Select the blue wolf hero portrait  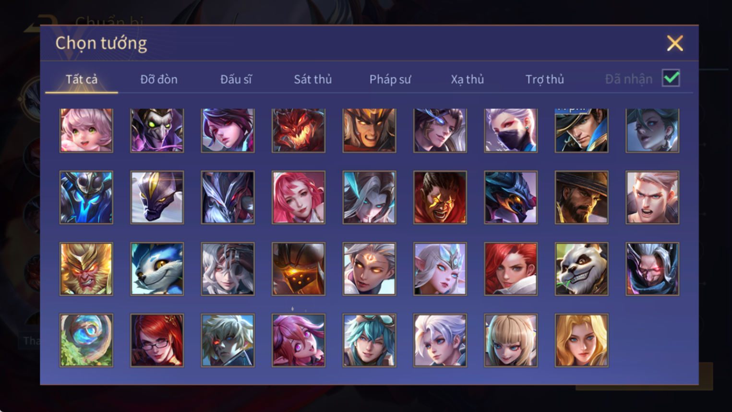pos(157,269)
